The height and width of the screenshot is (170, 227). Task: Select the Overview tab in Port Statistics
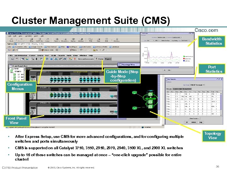169,89
